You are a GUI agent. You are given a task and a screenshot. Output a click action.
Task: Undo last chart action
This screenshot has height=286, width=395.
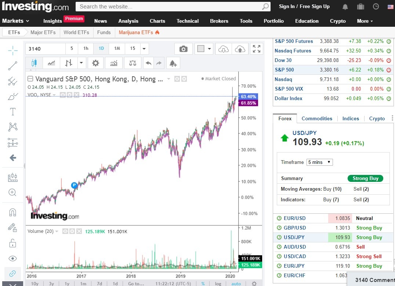coord(149,63)
